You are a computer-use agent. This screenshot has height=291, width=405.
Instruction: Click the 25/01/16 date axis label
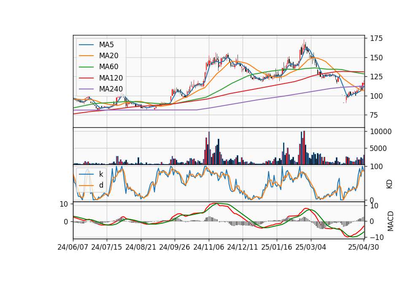pyautogui.click(x=277, y=247)
